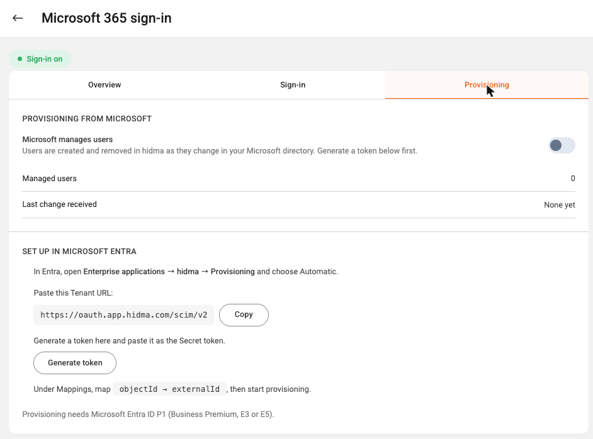
Task: Click the objectId → externalId mapping code
Action: coord(169,389)
